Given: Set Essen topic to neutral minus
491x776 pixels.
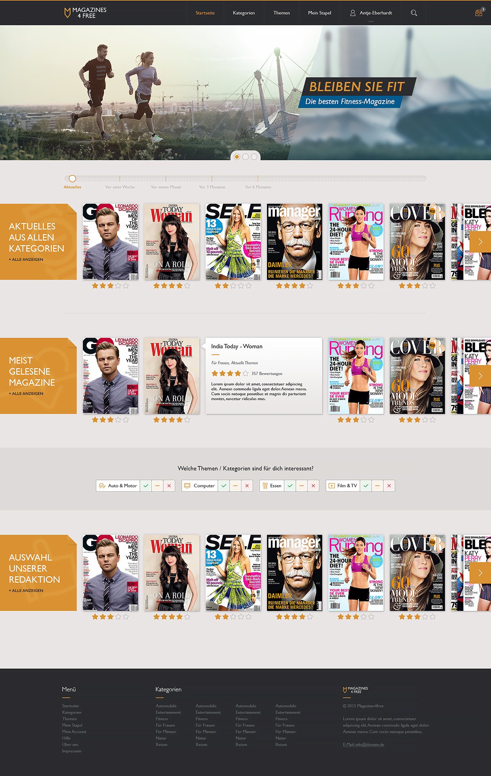Looking at the screenshot, I should click(302, 486).
